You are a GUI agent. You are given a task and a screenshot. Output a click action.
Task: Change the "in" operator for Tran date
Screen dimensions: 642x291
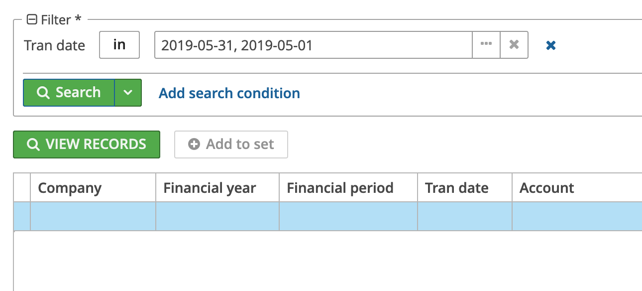click(x=119, y=45)
